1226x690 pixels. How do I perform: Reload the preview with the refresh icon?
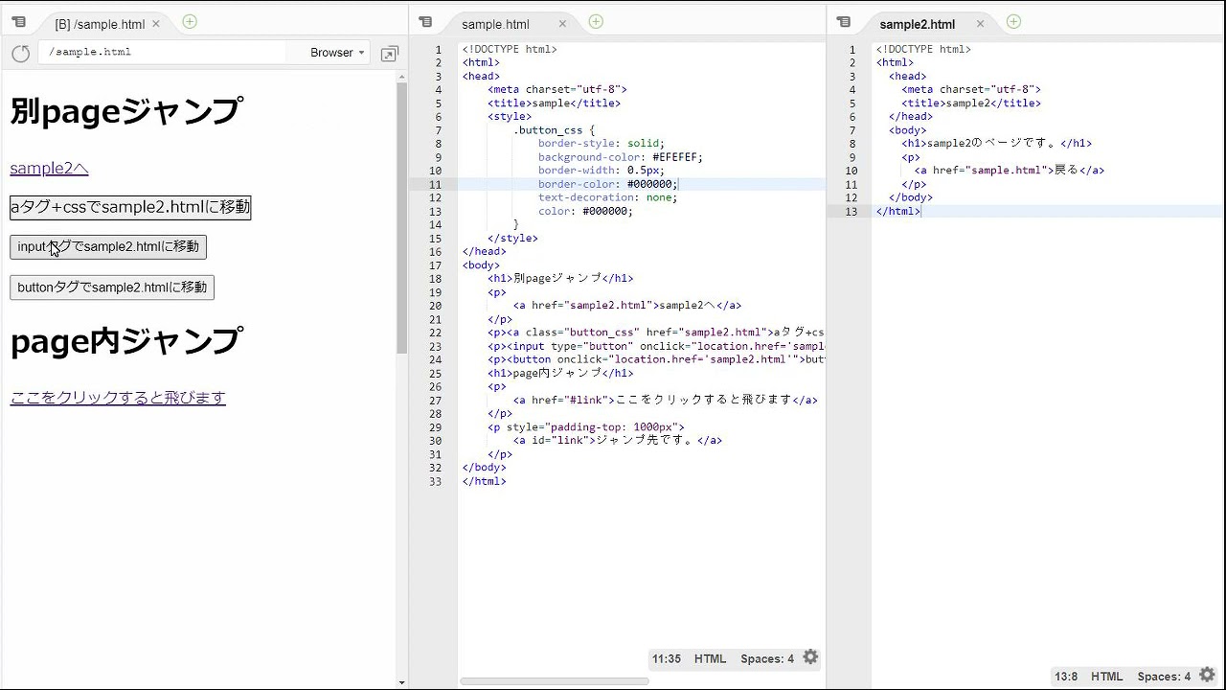20,54
